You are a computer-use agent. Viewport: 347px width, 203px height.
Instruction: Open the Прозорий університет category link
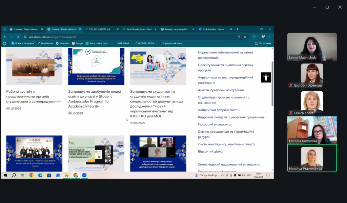tap(215, 124)
